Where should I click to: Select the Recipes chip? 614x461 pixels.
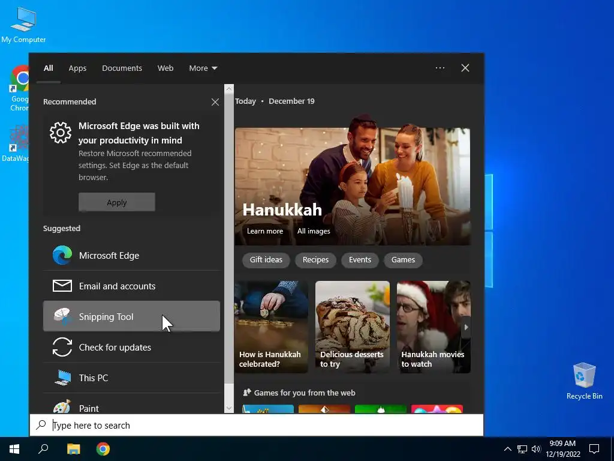point(315,259)
